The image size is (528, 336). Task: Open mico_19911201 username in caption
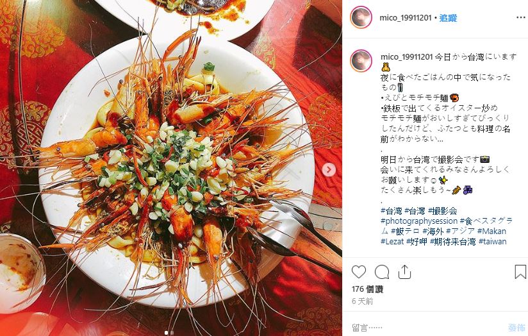406,57
